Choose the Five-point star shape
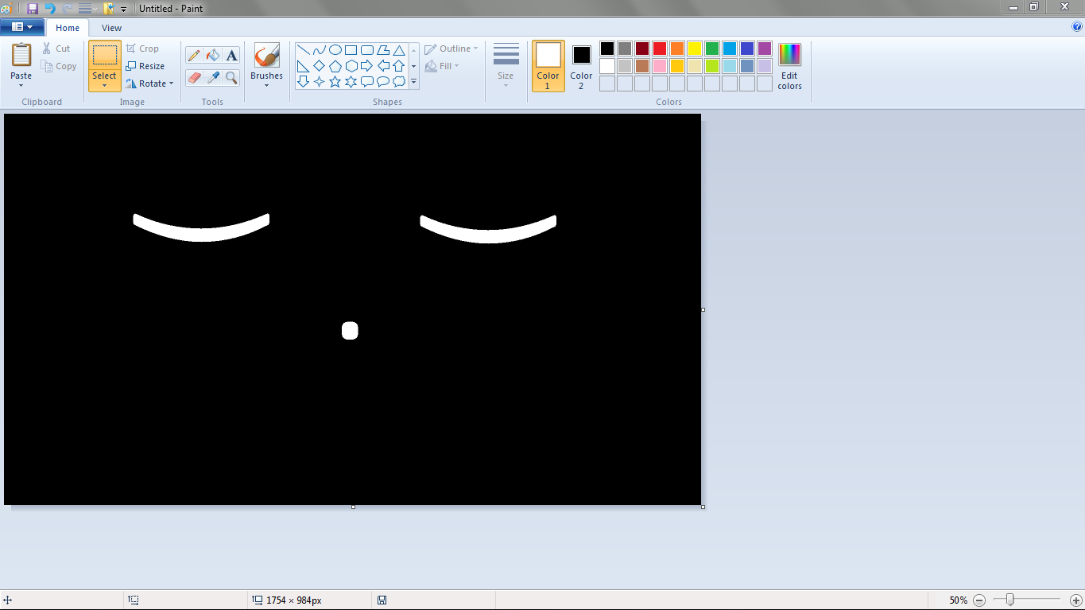The width and height of the screenshot is (1085, 610). click(x=335, y=81)
